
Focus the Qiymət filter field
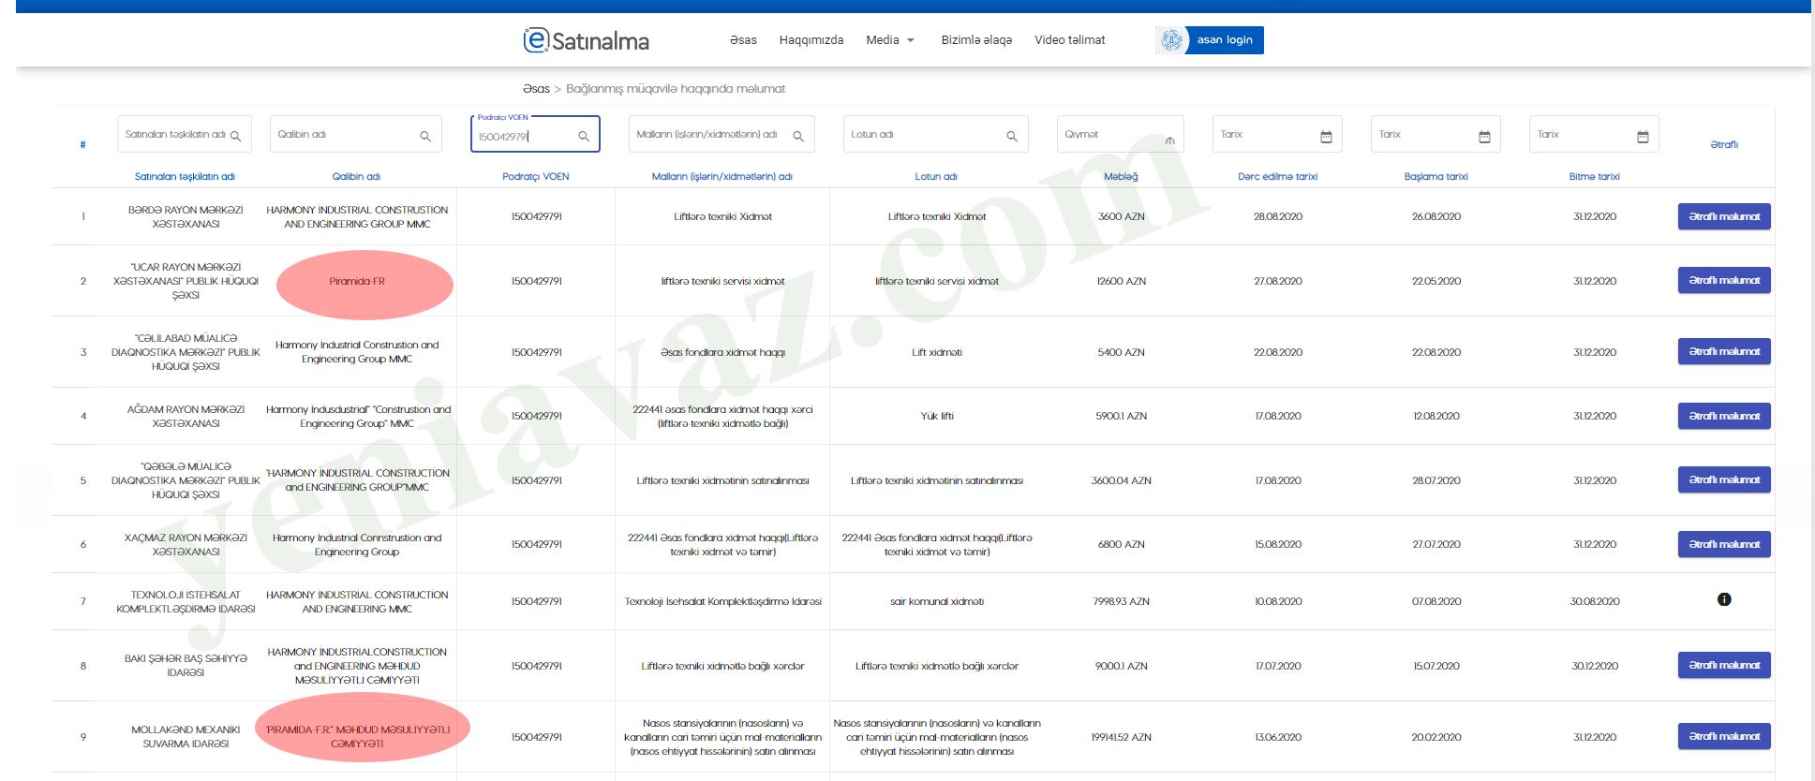pos(1120,134)
